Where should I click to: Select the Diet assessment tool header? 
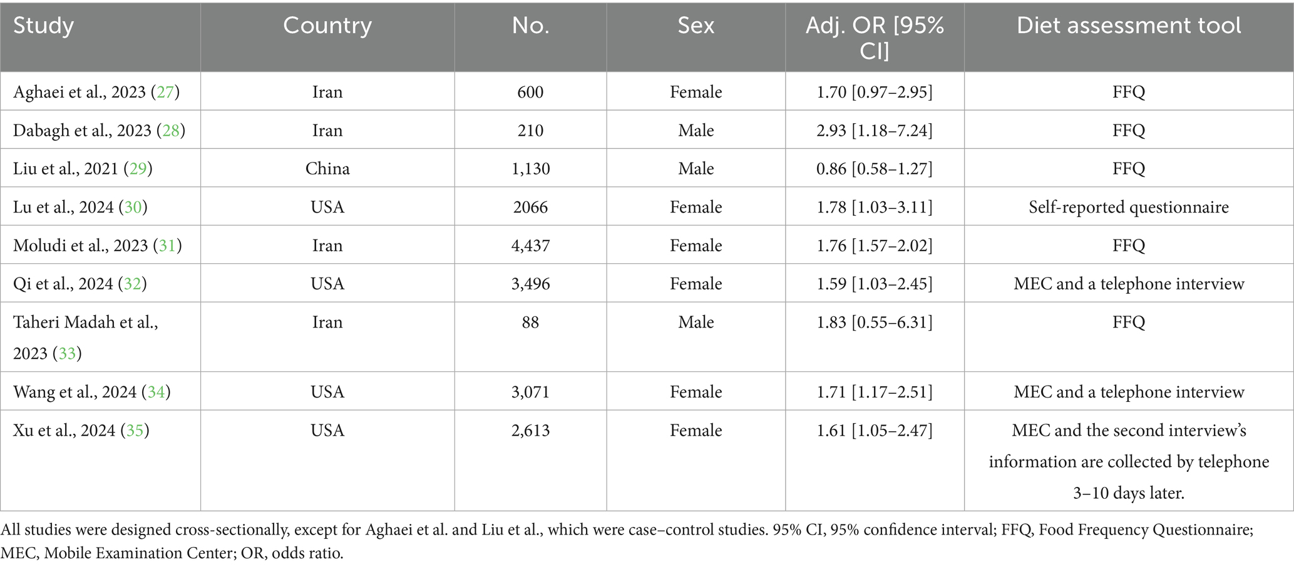1128,26
